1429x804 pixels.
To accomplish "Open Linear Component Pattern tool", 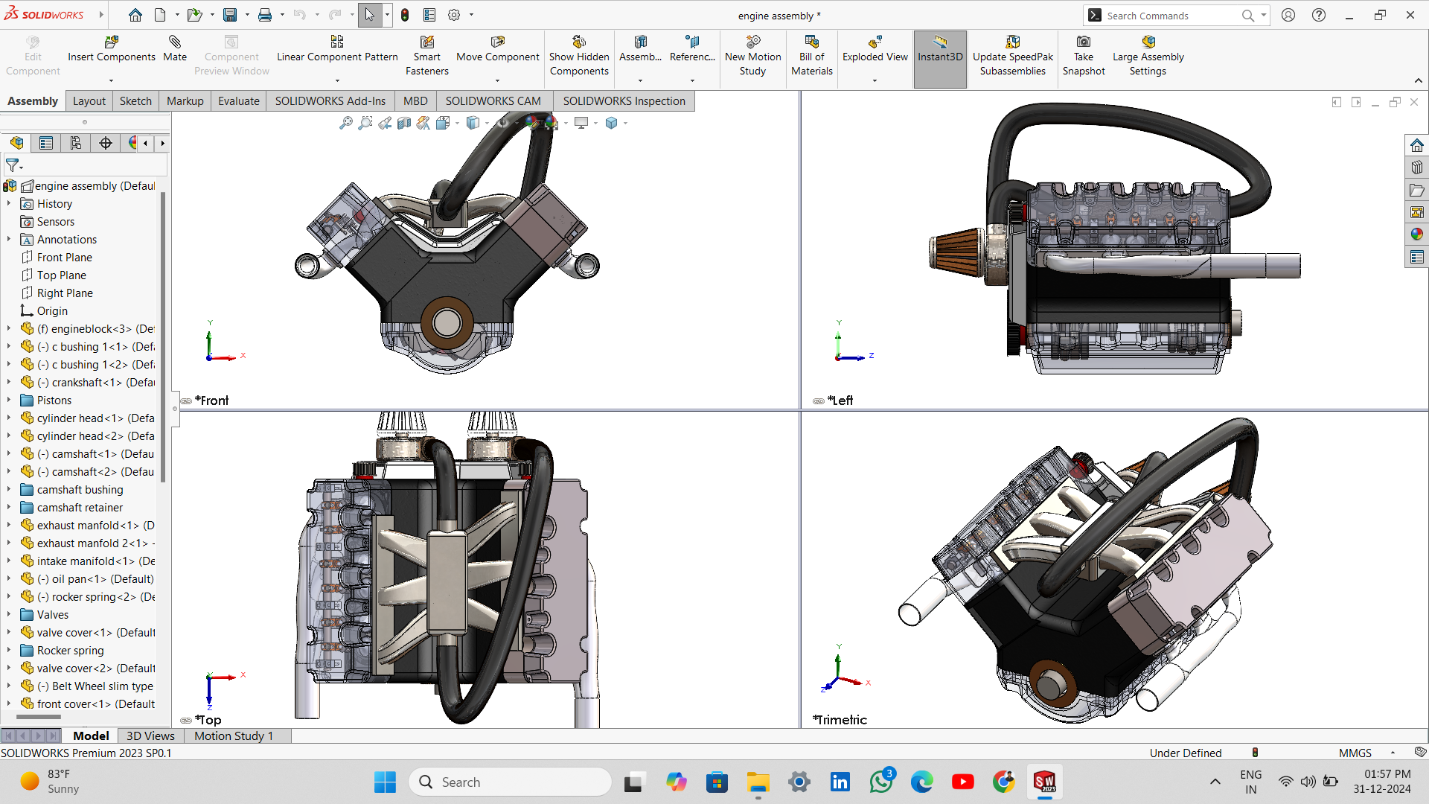I will (x=337, y=49).
